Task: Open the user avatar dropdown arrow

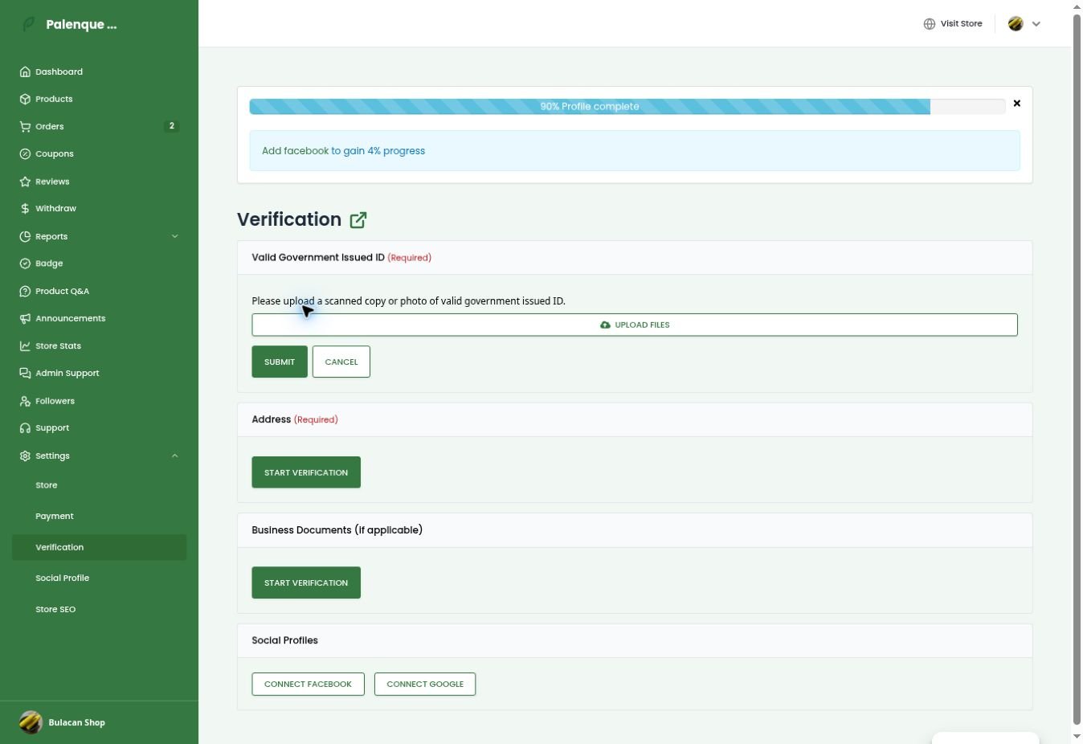Action: [1036, 24]
